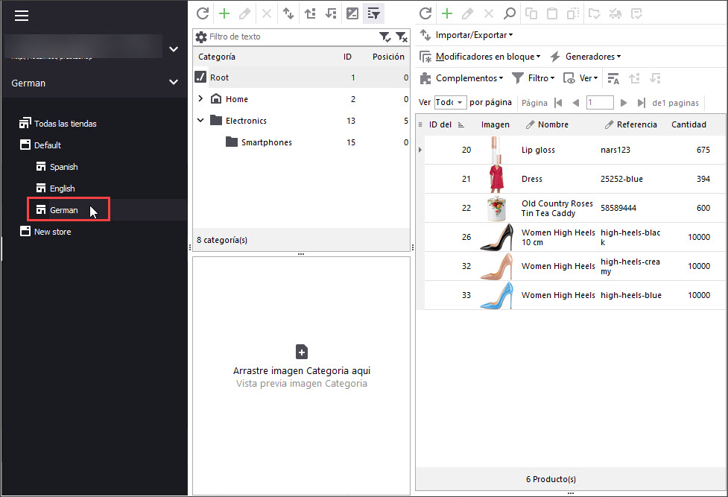Edit category with the pencil icon
The height and width of the screenshot is (497, 728).
(x=244, y=13)
